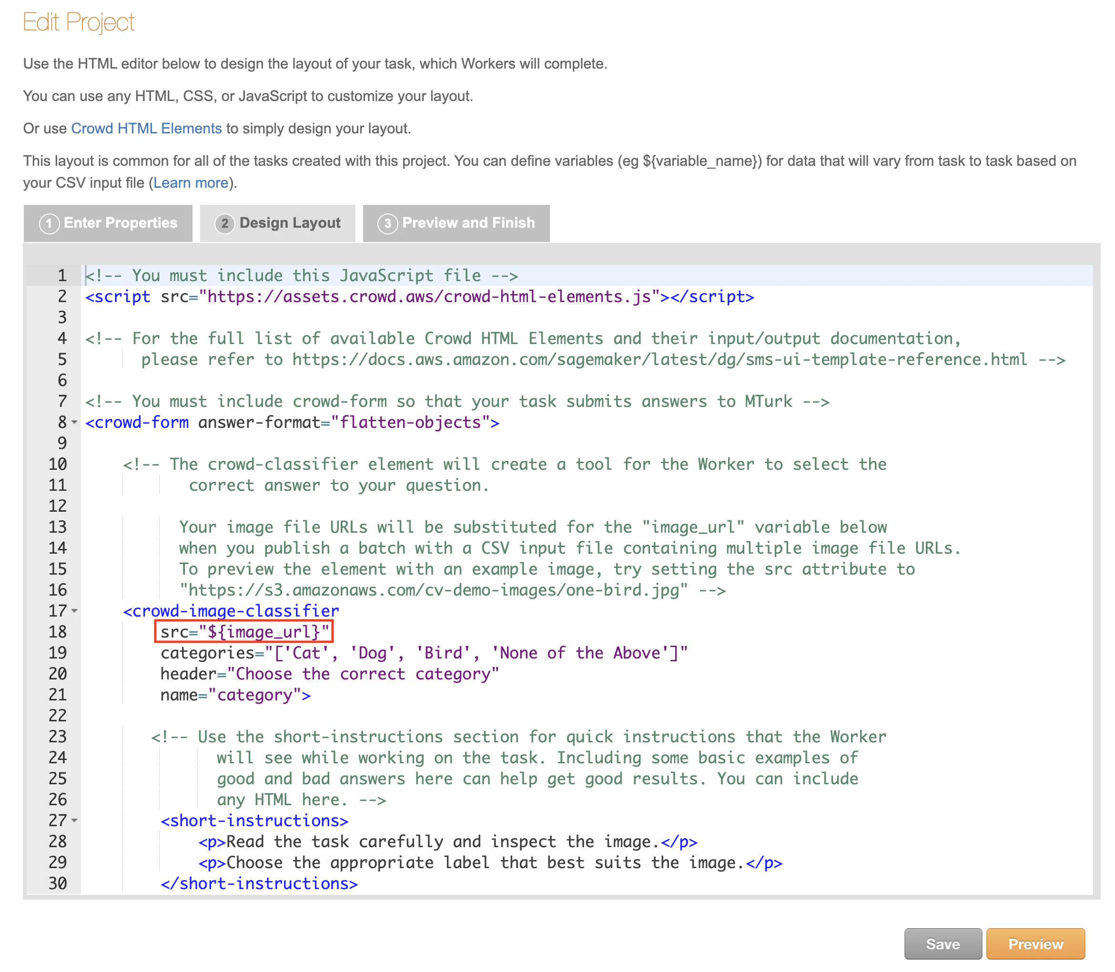Screen dimensions: 1115x972
Task: Click header="Choose the correct category" text
Action: click(x=329, y=674)
